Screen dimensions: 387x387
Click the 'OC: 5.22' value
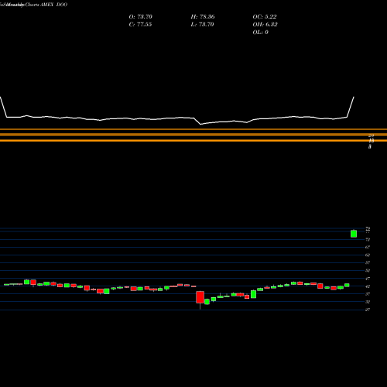point(265,17)
